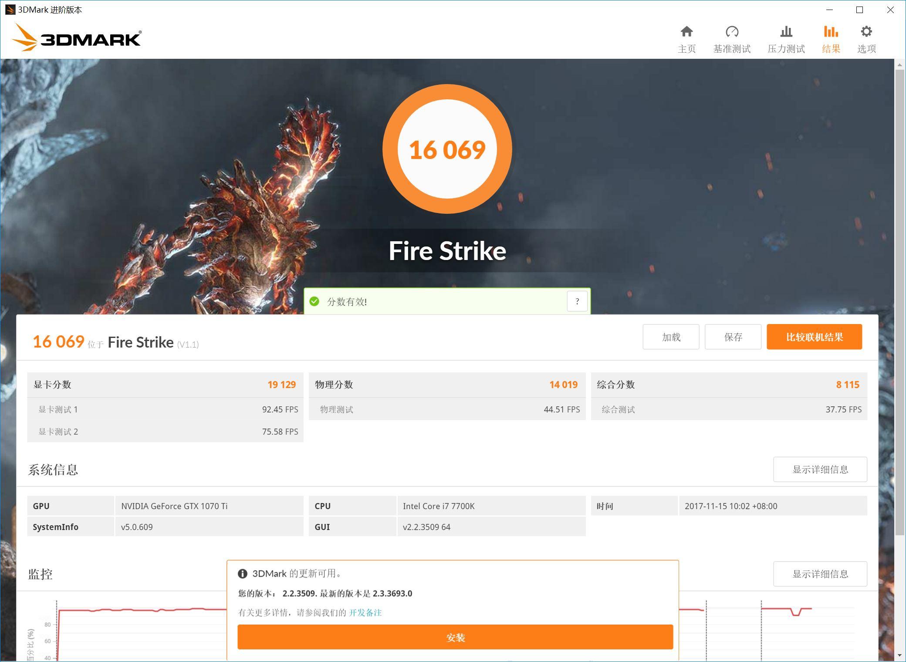Screen dimensions: 906x662
Task: Click the 3DMark logo
Action: (x=76, y=37)
